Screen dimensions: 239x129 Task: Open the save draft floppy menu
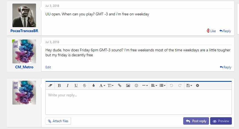(189, 85)
